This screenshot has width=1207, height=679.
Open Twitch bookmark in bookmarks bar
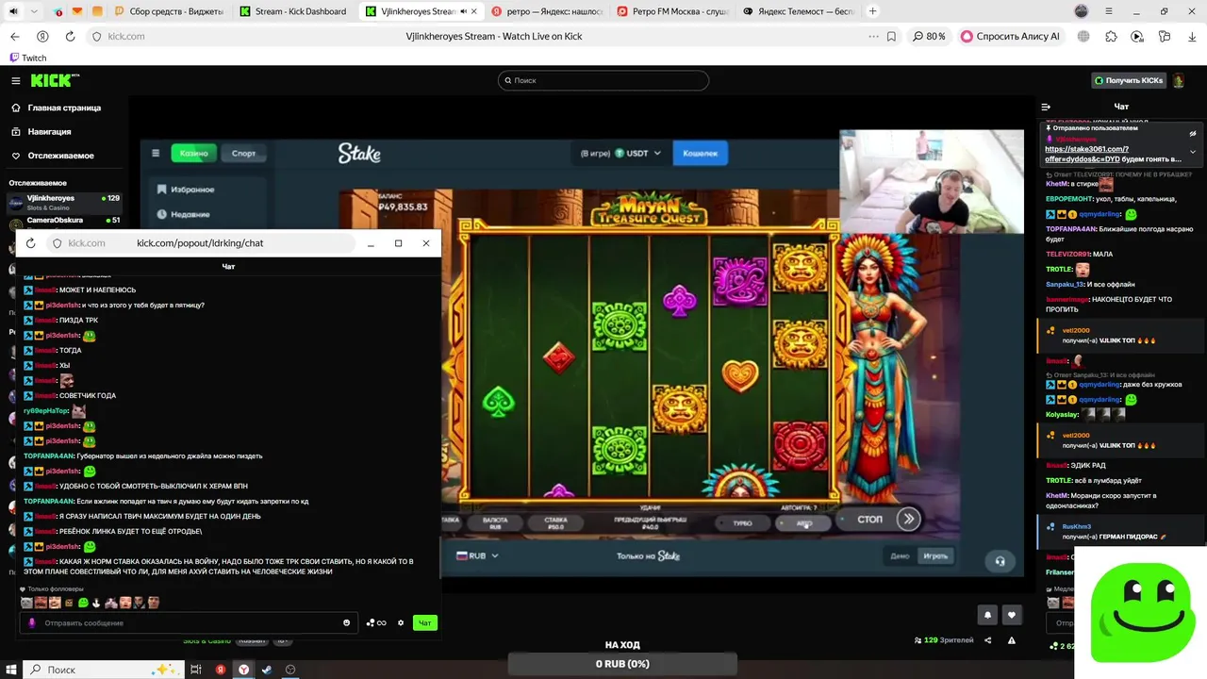(x=27, y=58)
